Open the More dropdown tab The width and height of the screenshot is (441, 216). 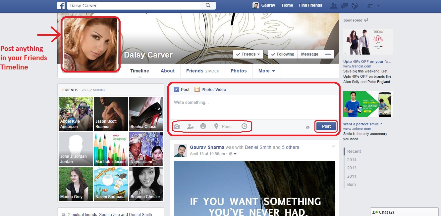(267, 71)
